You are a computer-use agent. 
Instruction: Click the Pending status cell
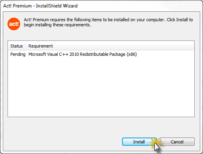(18, 54)
